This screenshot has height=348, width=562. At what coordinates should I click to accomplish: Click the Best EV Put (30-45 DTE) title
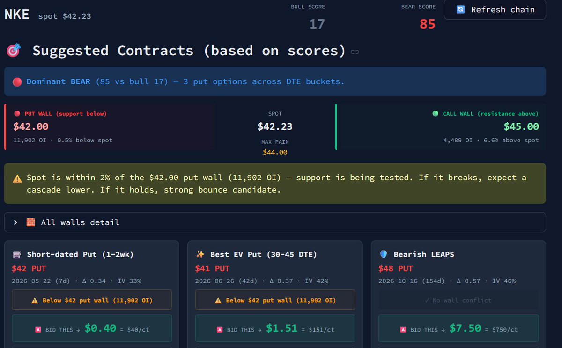[x=264, y=254]
